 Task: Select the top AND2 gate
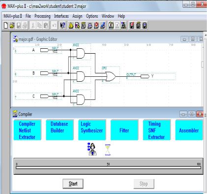point(81,53)
